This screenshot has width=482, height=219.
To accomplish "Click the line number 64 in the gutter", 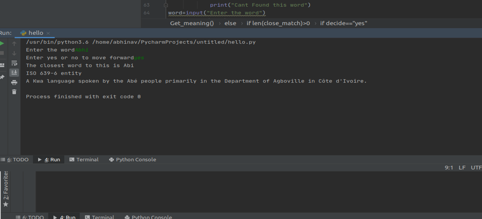I will [146, 13].
